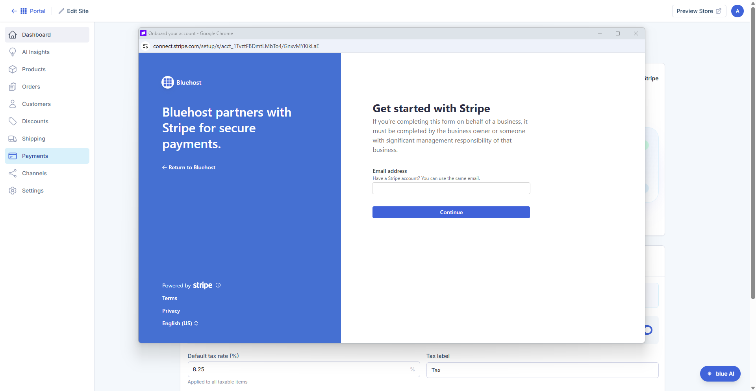The width and height of the screenshot is (756, 391).
Task: Select Payments in sidebar
Action: coord(47,156)
